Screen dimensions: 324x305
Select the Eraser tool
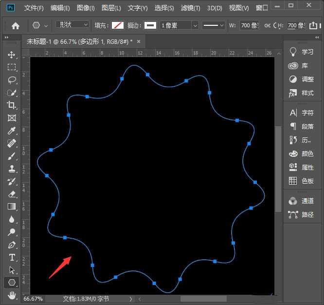pyautogui.click(x=12, y=194)
